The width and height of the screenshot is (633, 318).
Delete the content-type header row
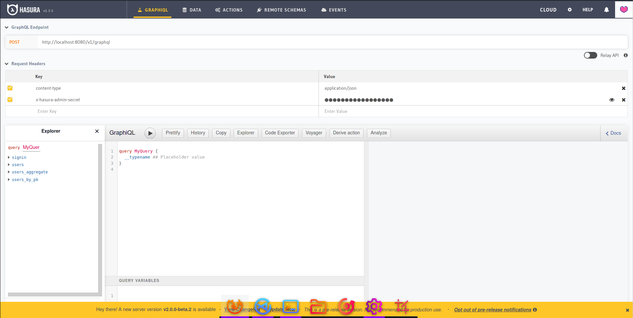pos(623,88)
